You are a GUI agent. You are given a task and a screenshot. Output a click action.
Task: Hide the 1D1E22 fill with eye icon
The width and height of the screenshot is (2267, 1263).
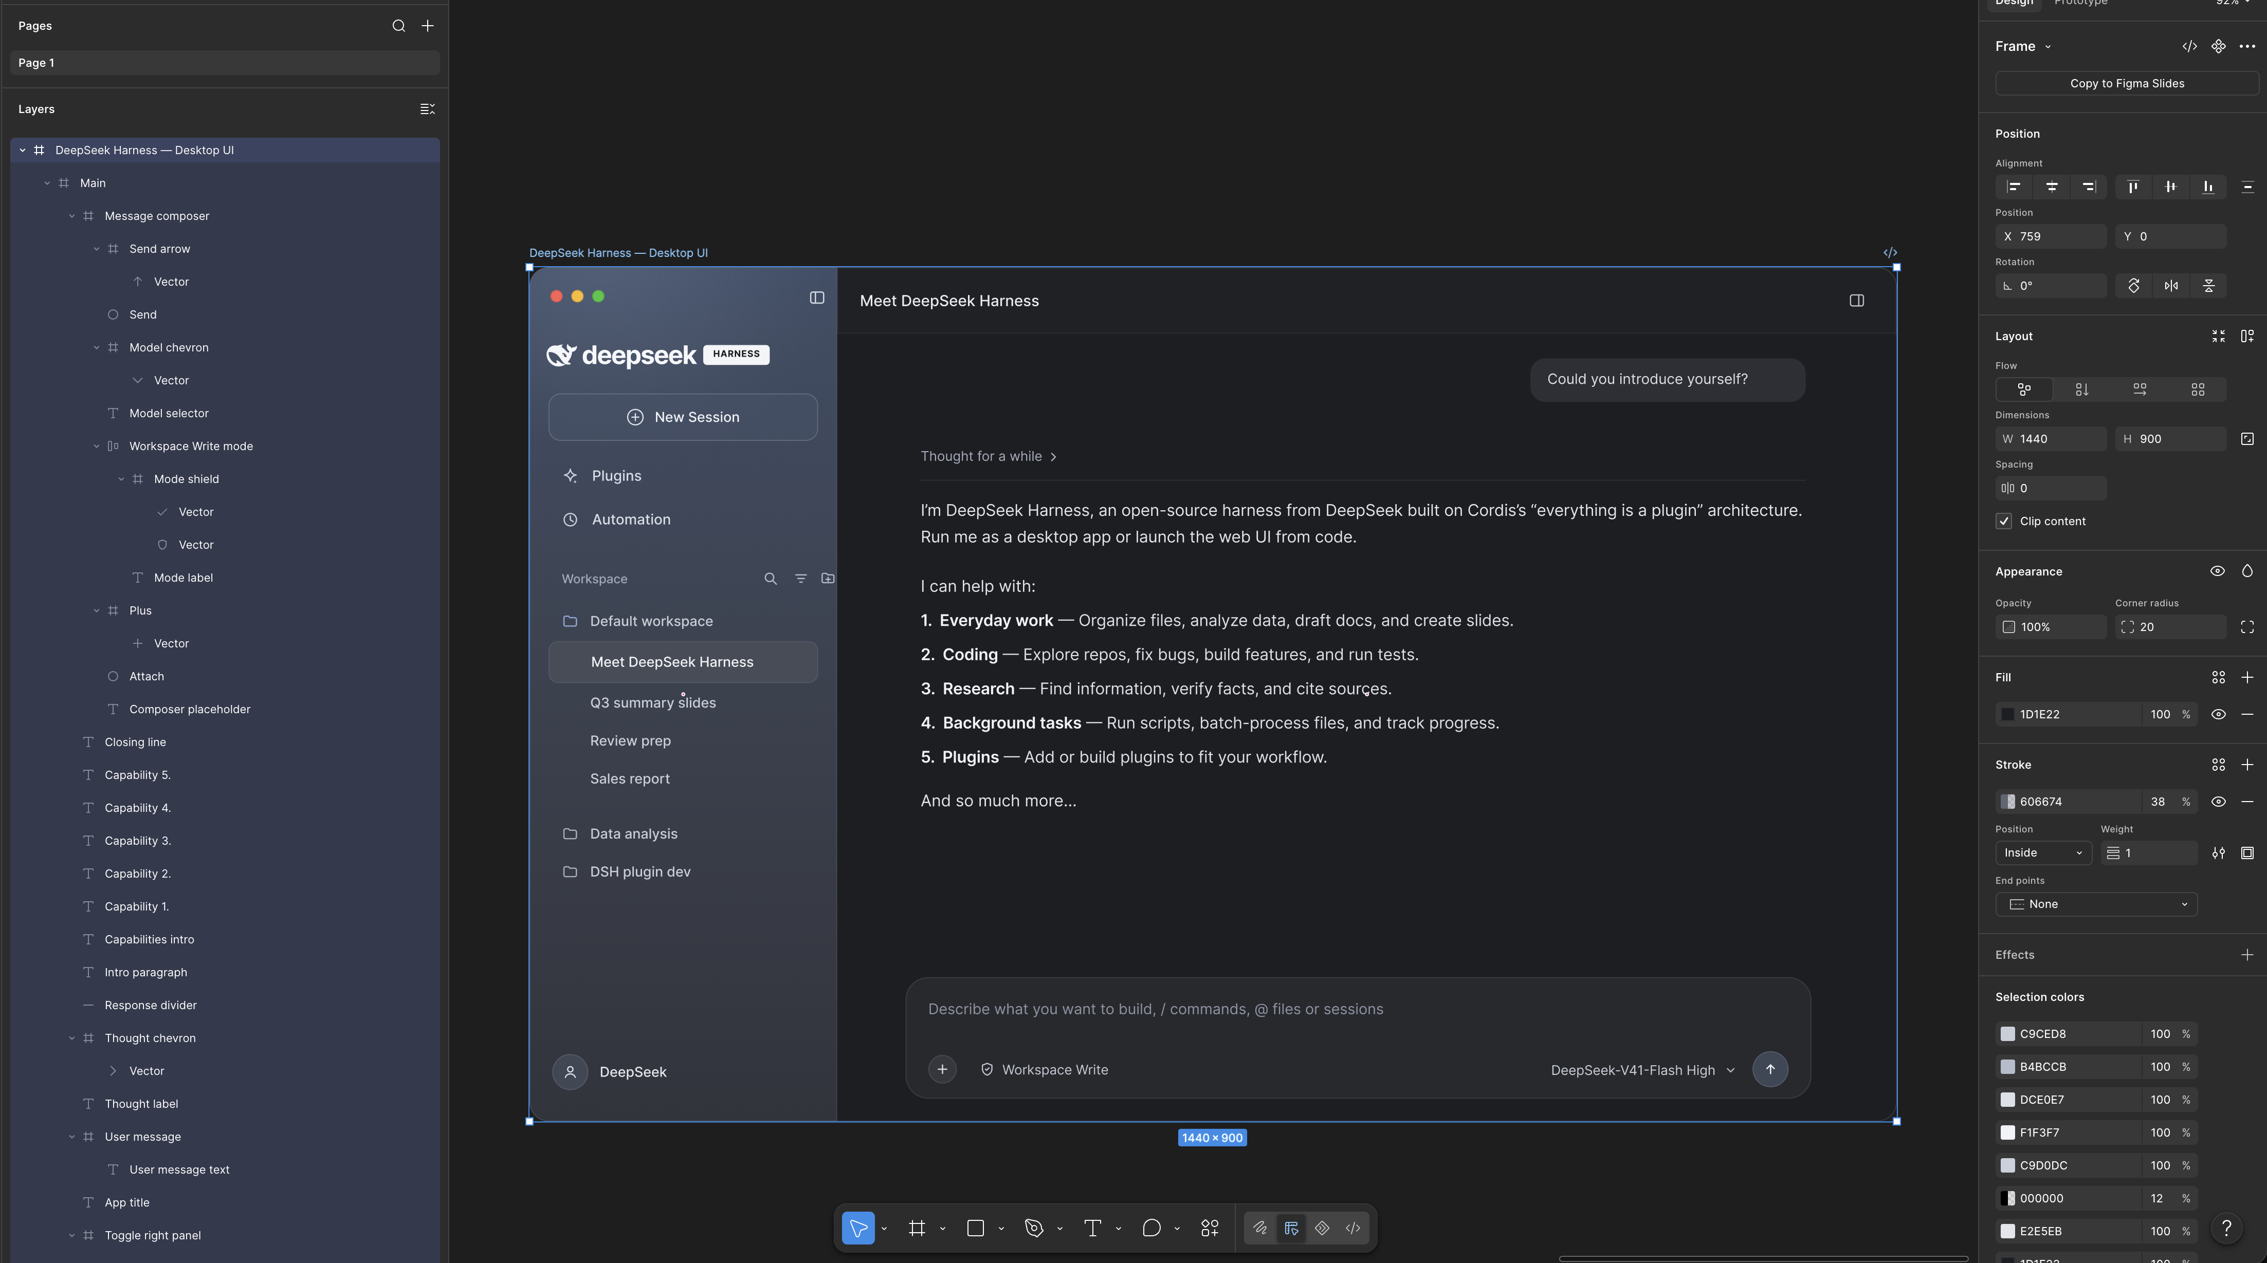(x=2218, y=714)
